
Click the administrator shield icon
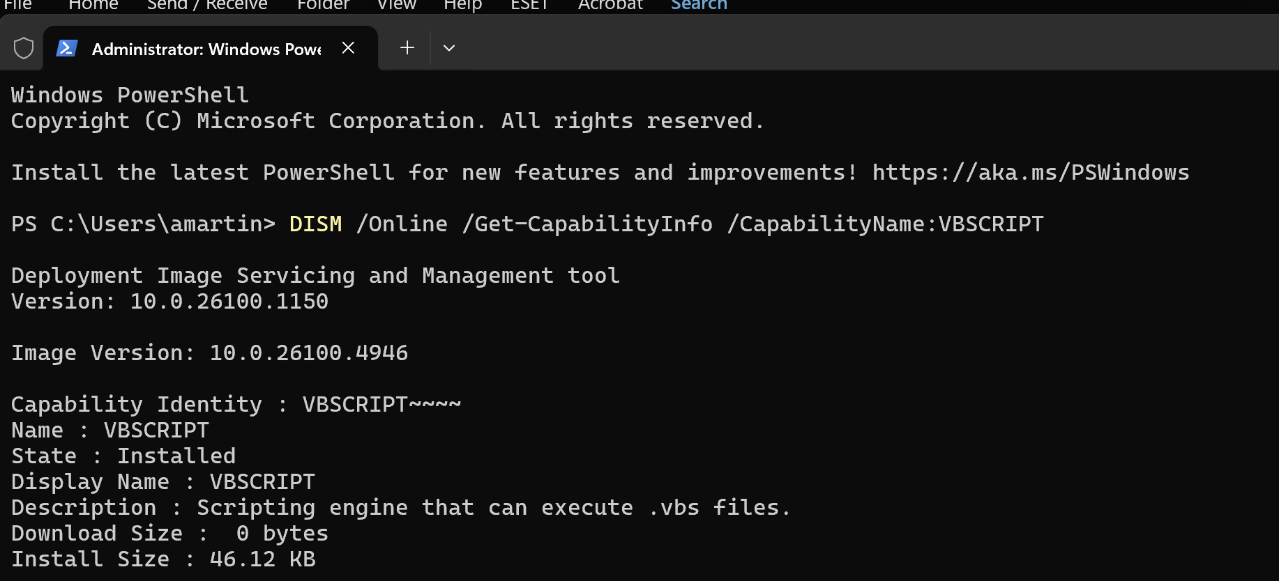(x=24, y=48)
